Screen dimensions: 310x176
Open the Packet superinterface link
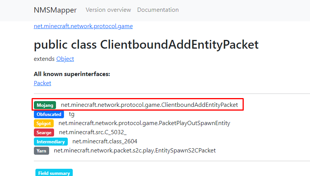click(42, 83)
